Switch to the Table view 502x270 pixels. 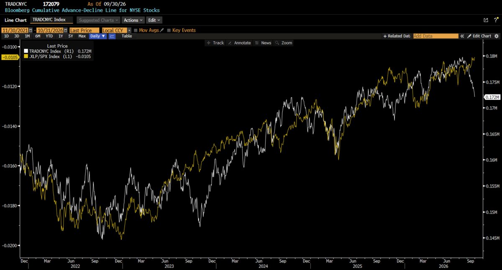(127, 36)
